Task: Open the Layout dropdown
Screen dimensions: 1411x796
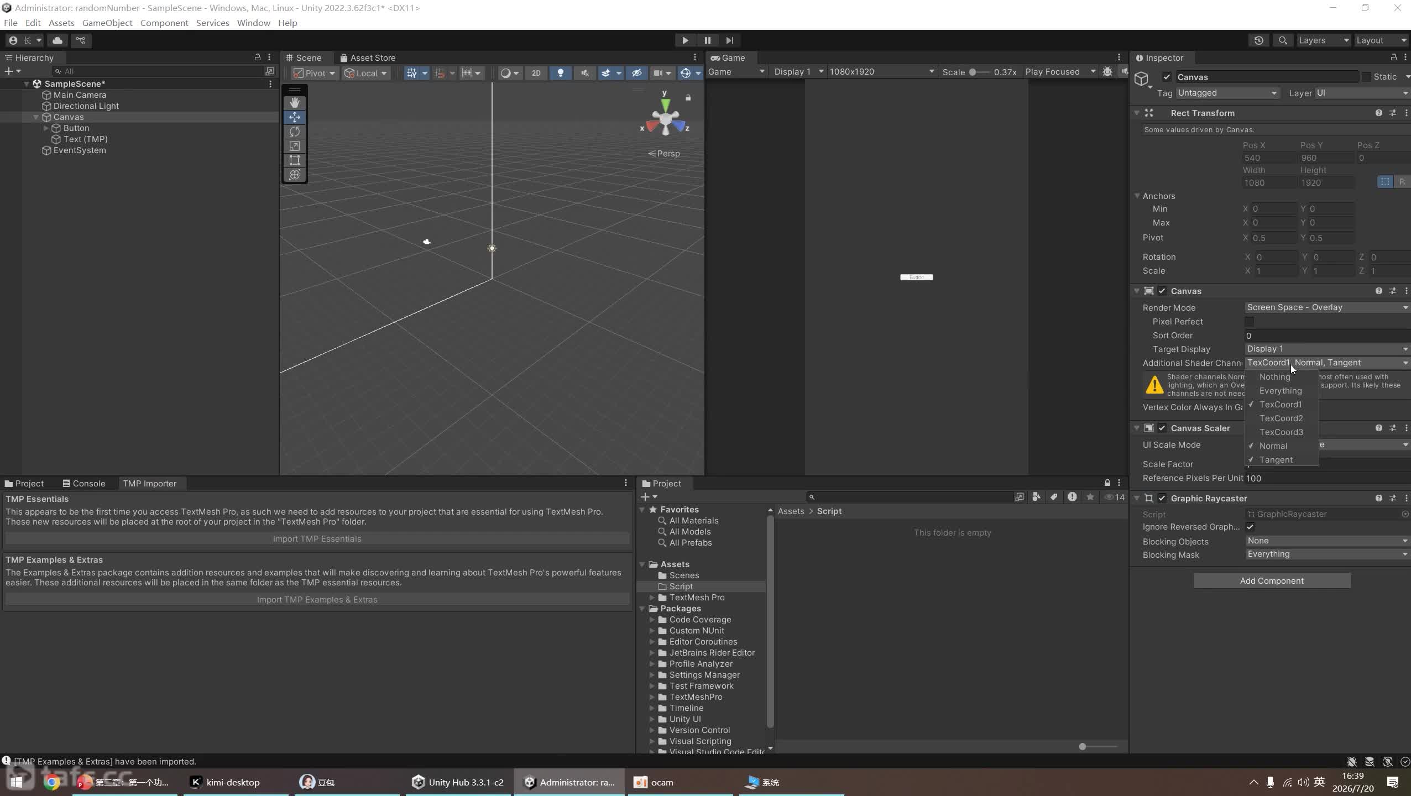Action: pos(1381,40)
